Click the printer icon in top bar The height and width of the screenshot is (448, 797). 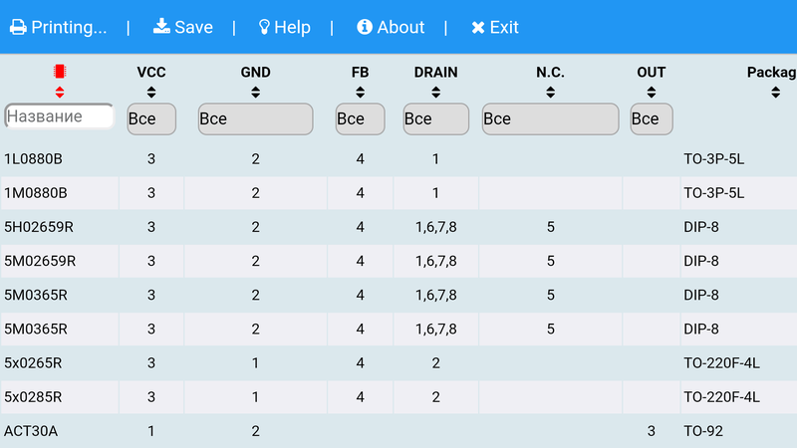coord(18,27)
